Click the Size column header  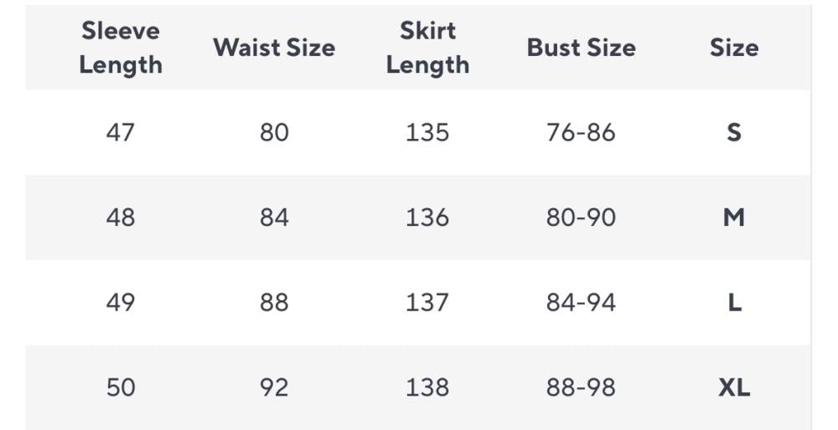[734, 48]
